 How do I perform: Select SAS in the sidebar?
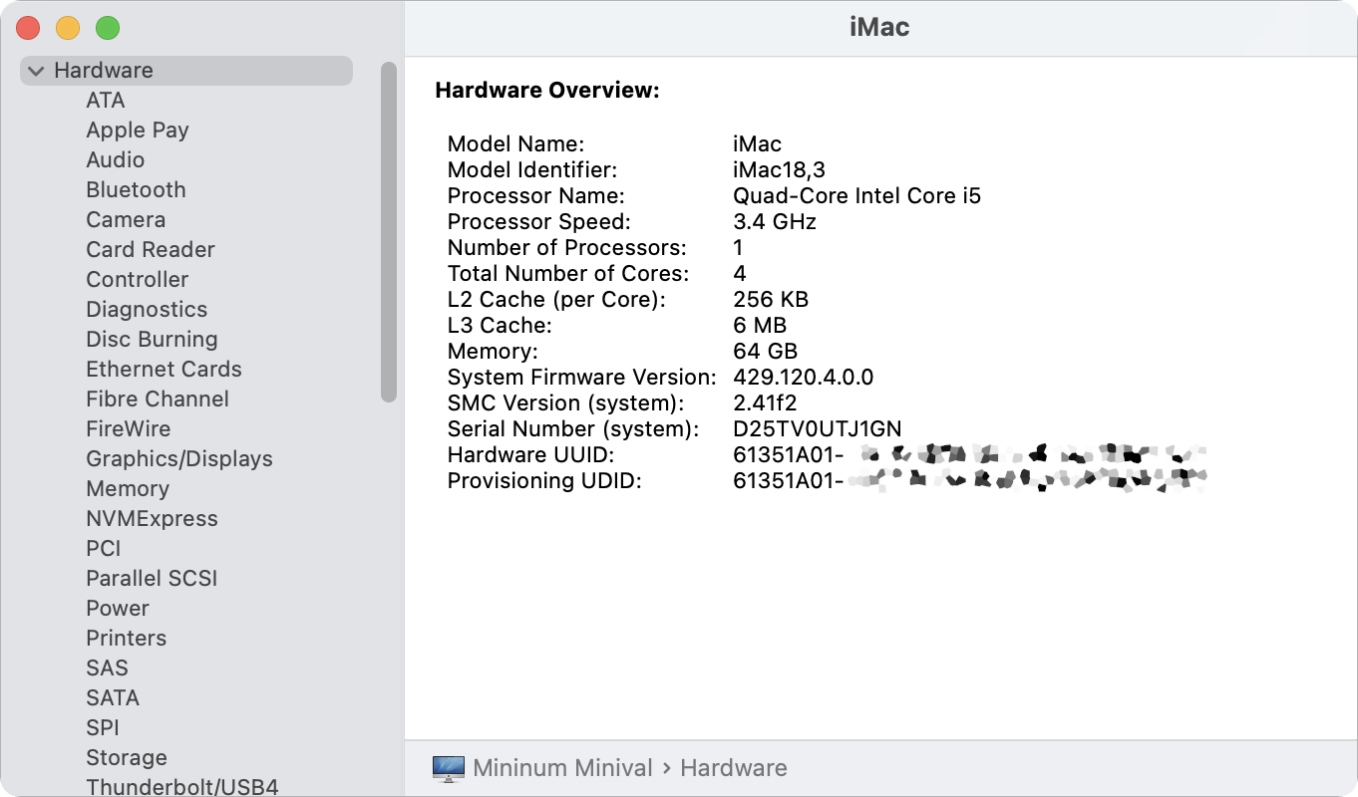(x=108, y=668)
